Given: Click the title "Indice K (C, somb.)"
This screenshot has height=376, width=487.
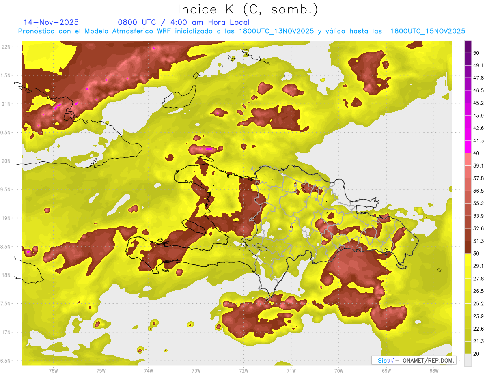Looking at the screenshot, I should click(x=248, y=9).
